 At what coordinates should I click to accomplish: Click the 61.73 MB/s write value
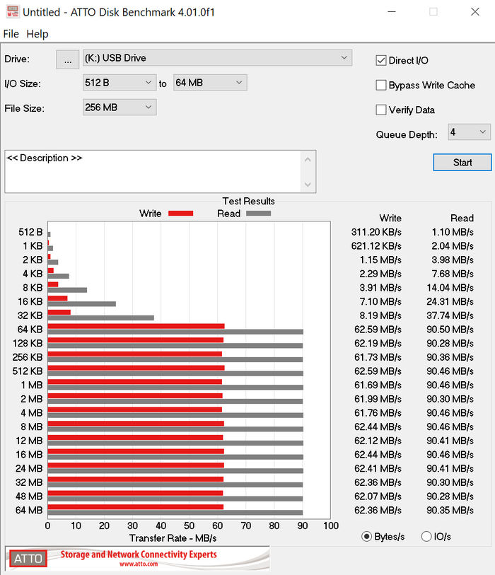click(x=378, y=358)
